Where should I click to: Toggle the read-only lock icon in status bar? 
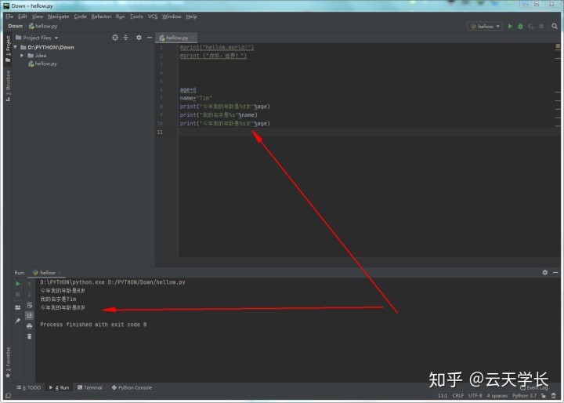tap(544, 395)
